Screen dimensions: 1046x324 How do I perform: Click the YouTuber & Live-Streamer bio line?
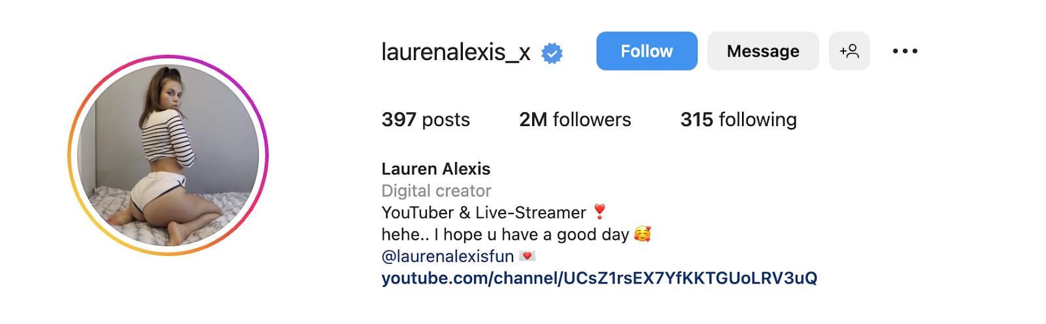click(484, 212)
